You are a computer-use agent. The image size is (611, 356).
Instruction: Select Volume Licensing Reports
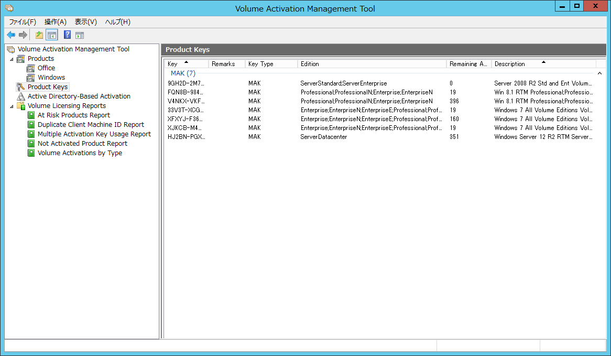(67, 106)
